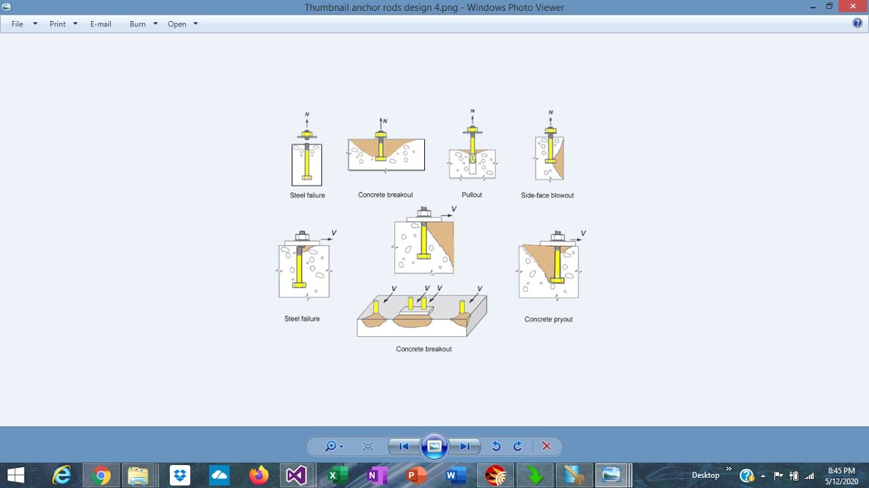Image resolution: width=869 pixels, height=488 pixels.
Task: Open Photo Viewer help icon
Action: (x=857, y=23)
